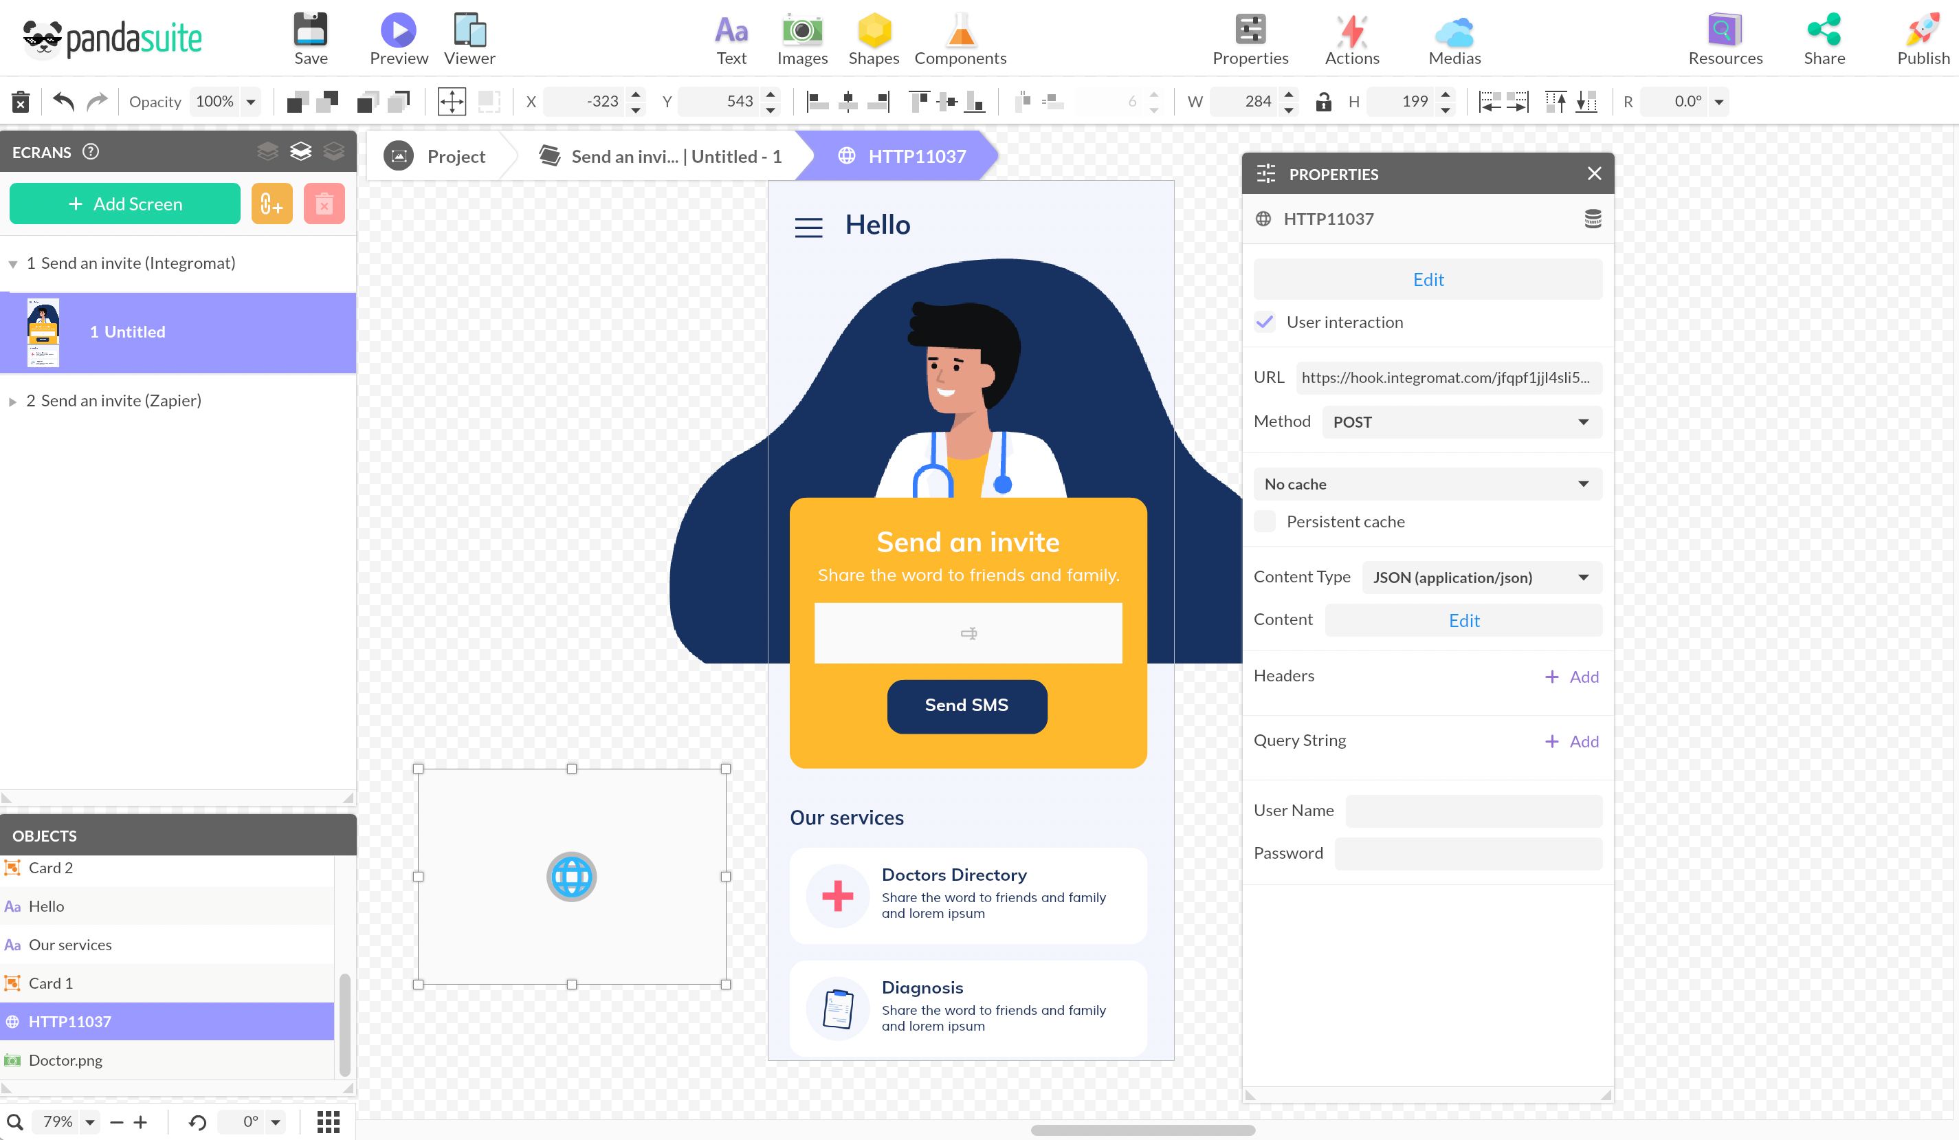Viewport: 1959px width, 1140px height.
Task: Click the Save disk icon
Action: coord(310,31)
